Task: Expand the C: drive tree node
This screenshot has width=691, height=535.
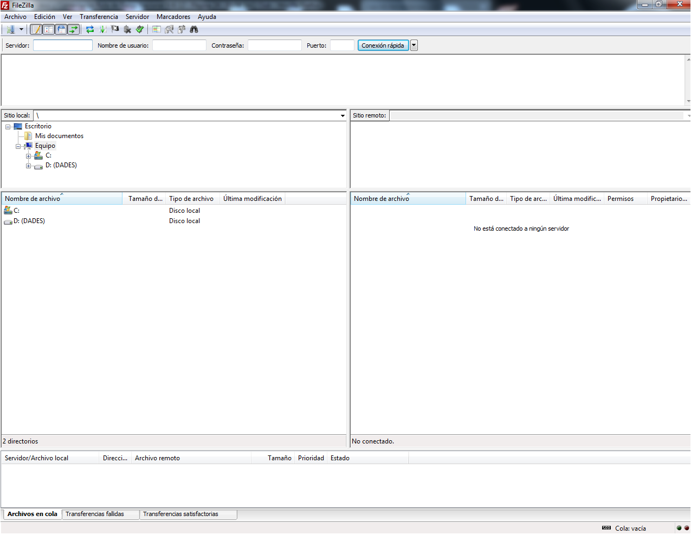Action: tap(29, 156)
